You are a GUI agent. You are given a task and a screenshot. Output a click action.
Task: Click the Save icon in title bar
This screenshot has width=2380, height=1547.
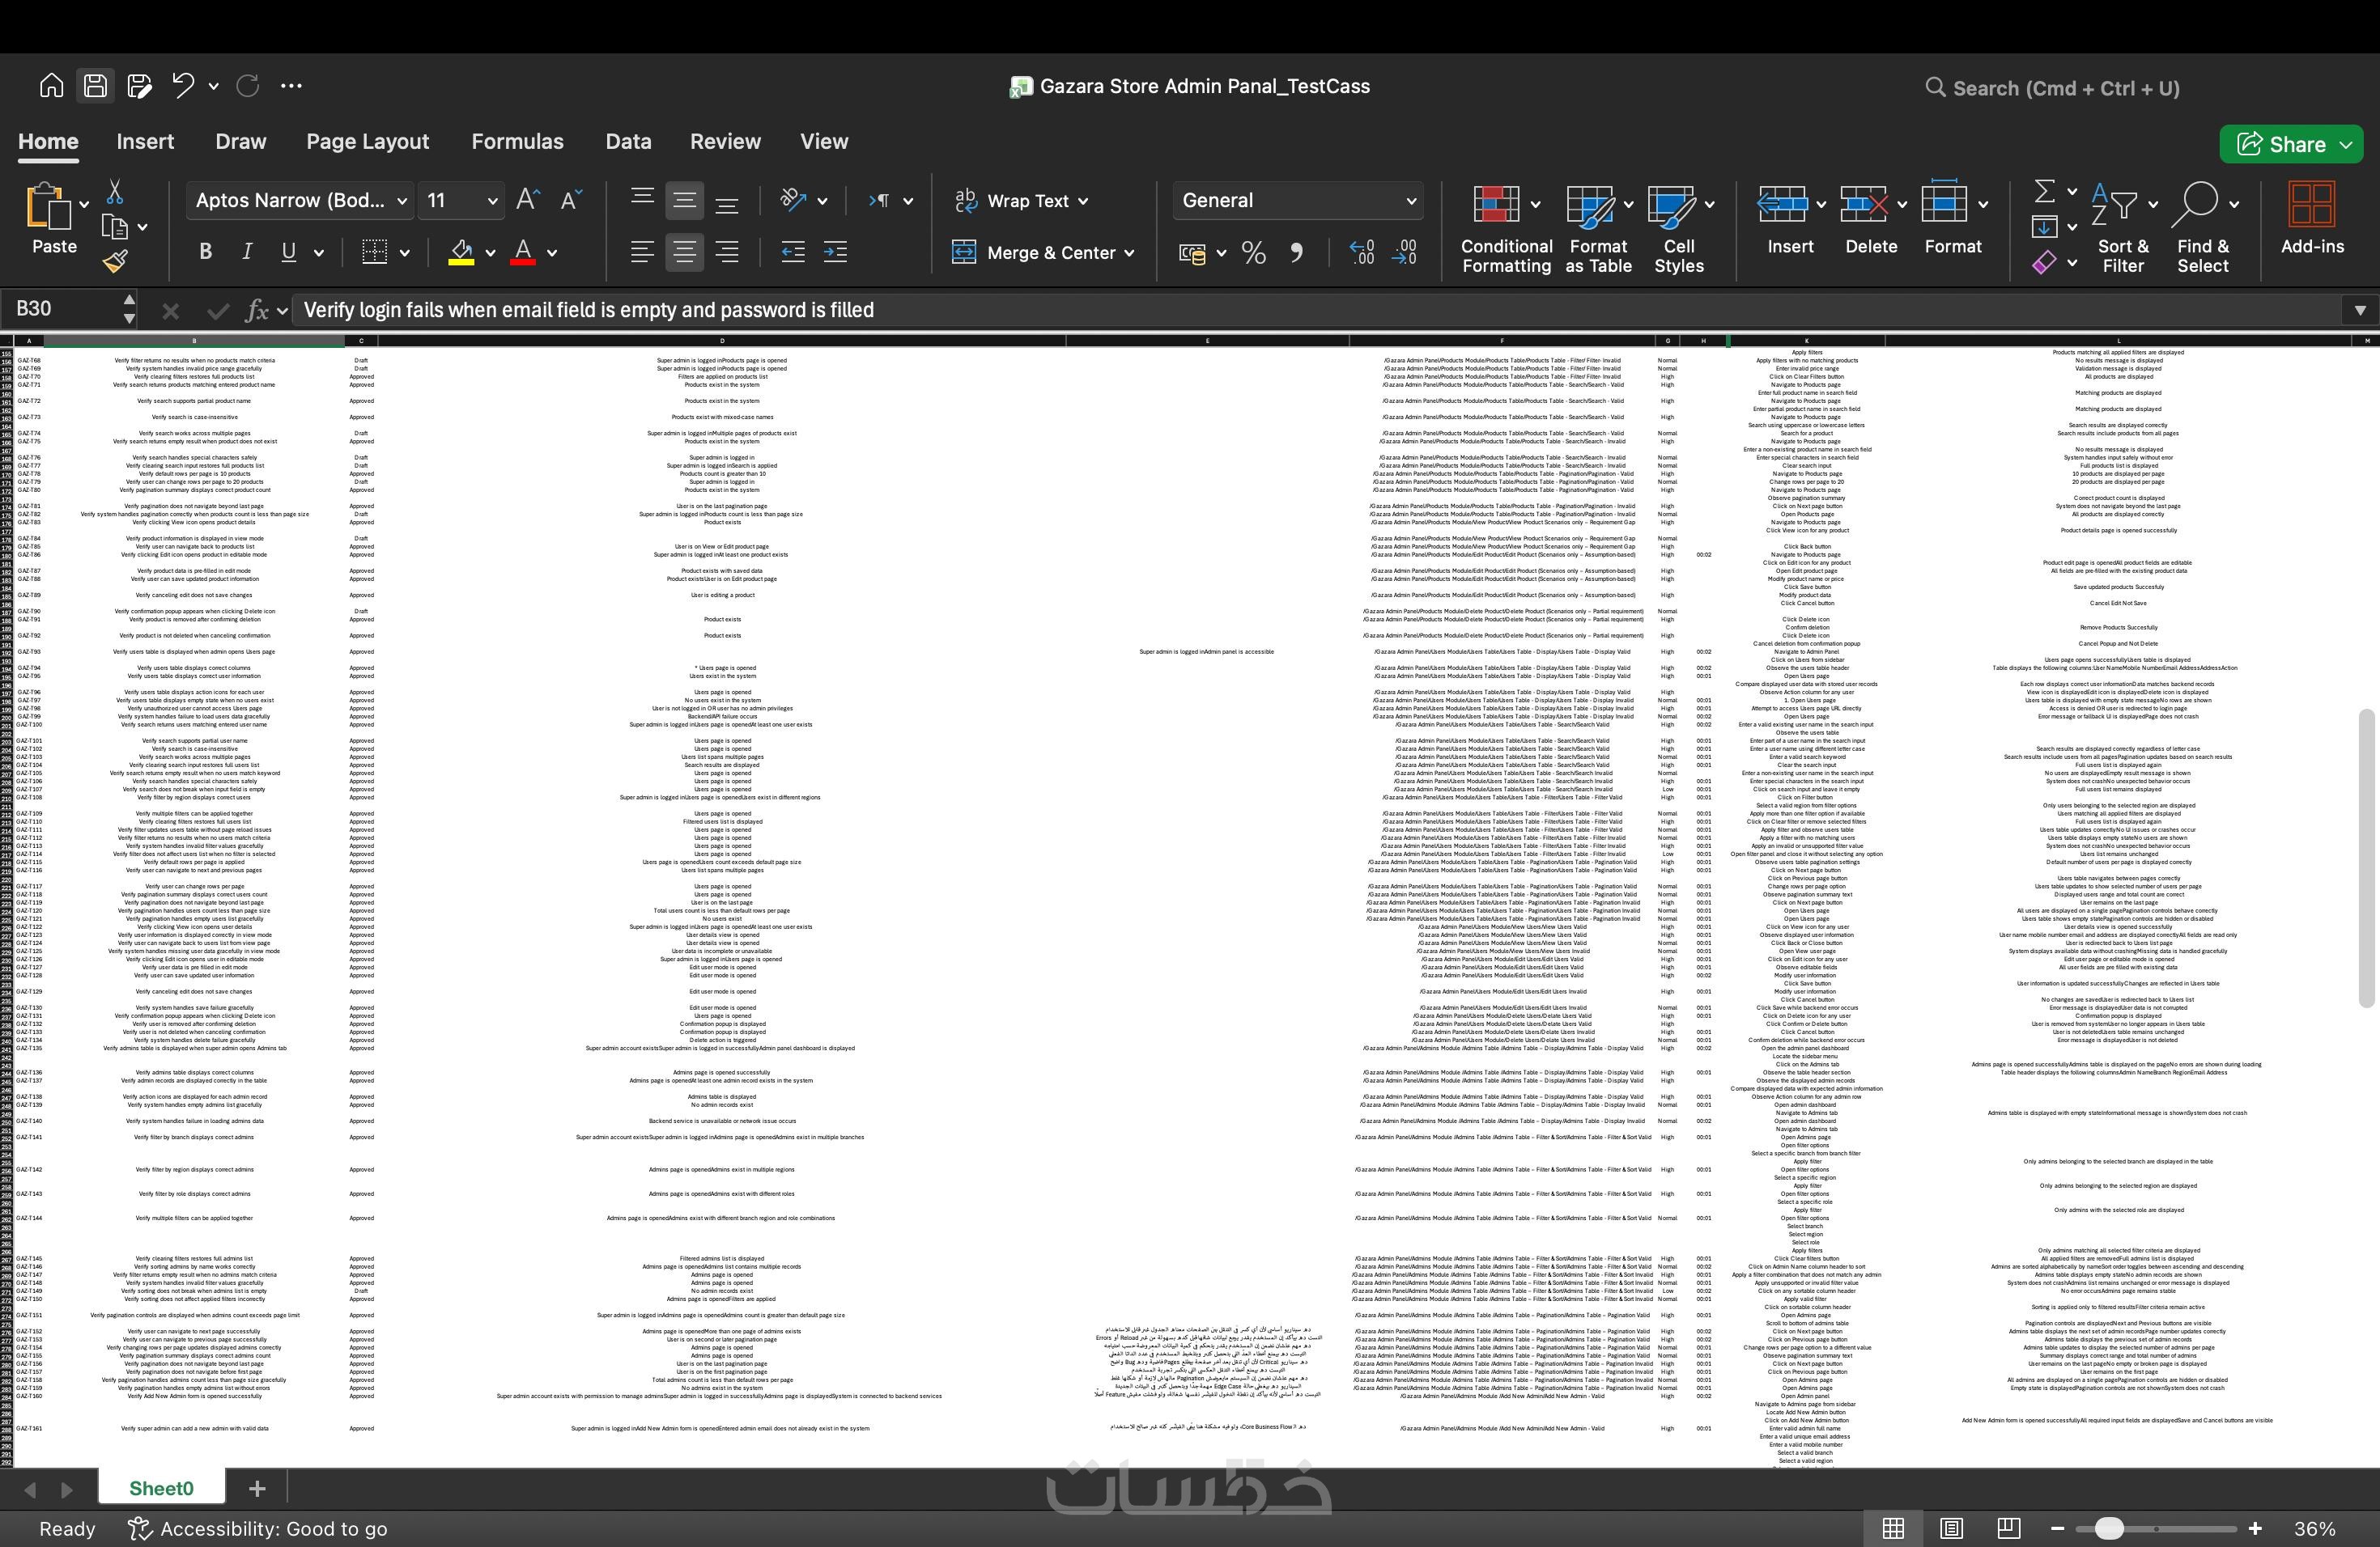pyautogui.click(x=95, y=86)
